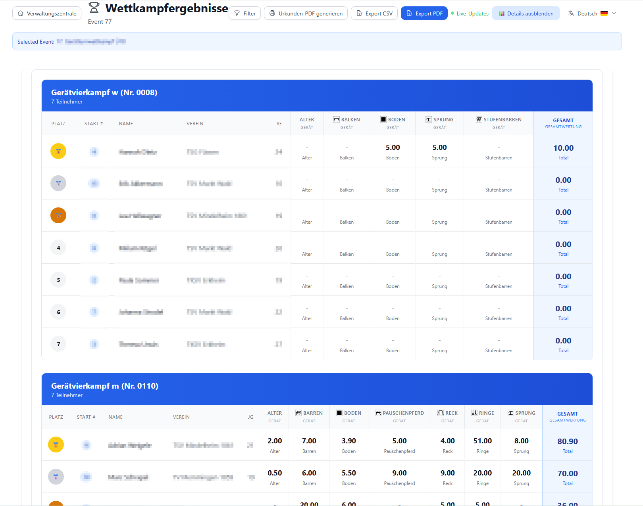Click the silver medal in men's table
The width and height of the screenshot is (643, 506).
click(x=56, y=477)
